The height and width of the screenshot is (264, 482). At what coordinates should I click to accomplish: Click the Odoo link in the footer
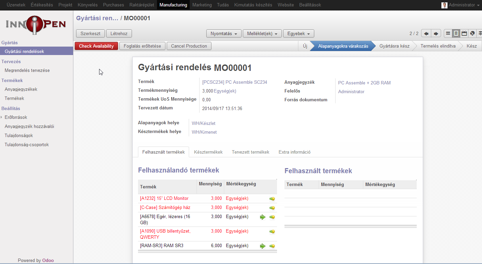click(x=48, y=260)
